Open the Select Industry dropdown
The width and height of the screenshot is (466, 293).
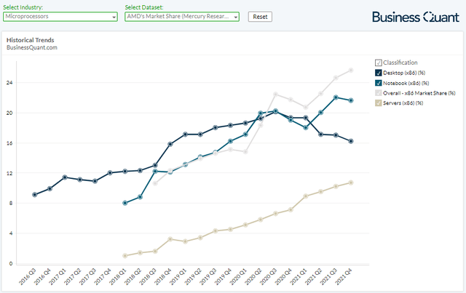pyautogui.click(x=60, y=16)
